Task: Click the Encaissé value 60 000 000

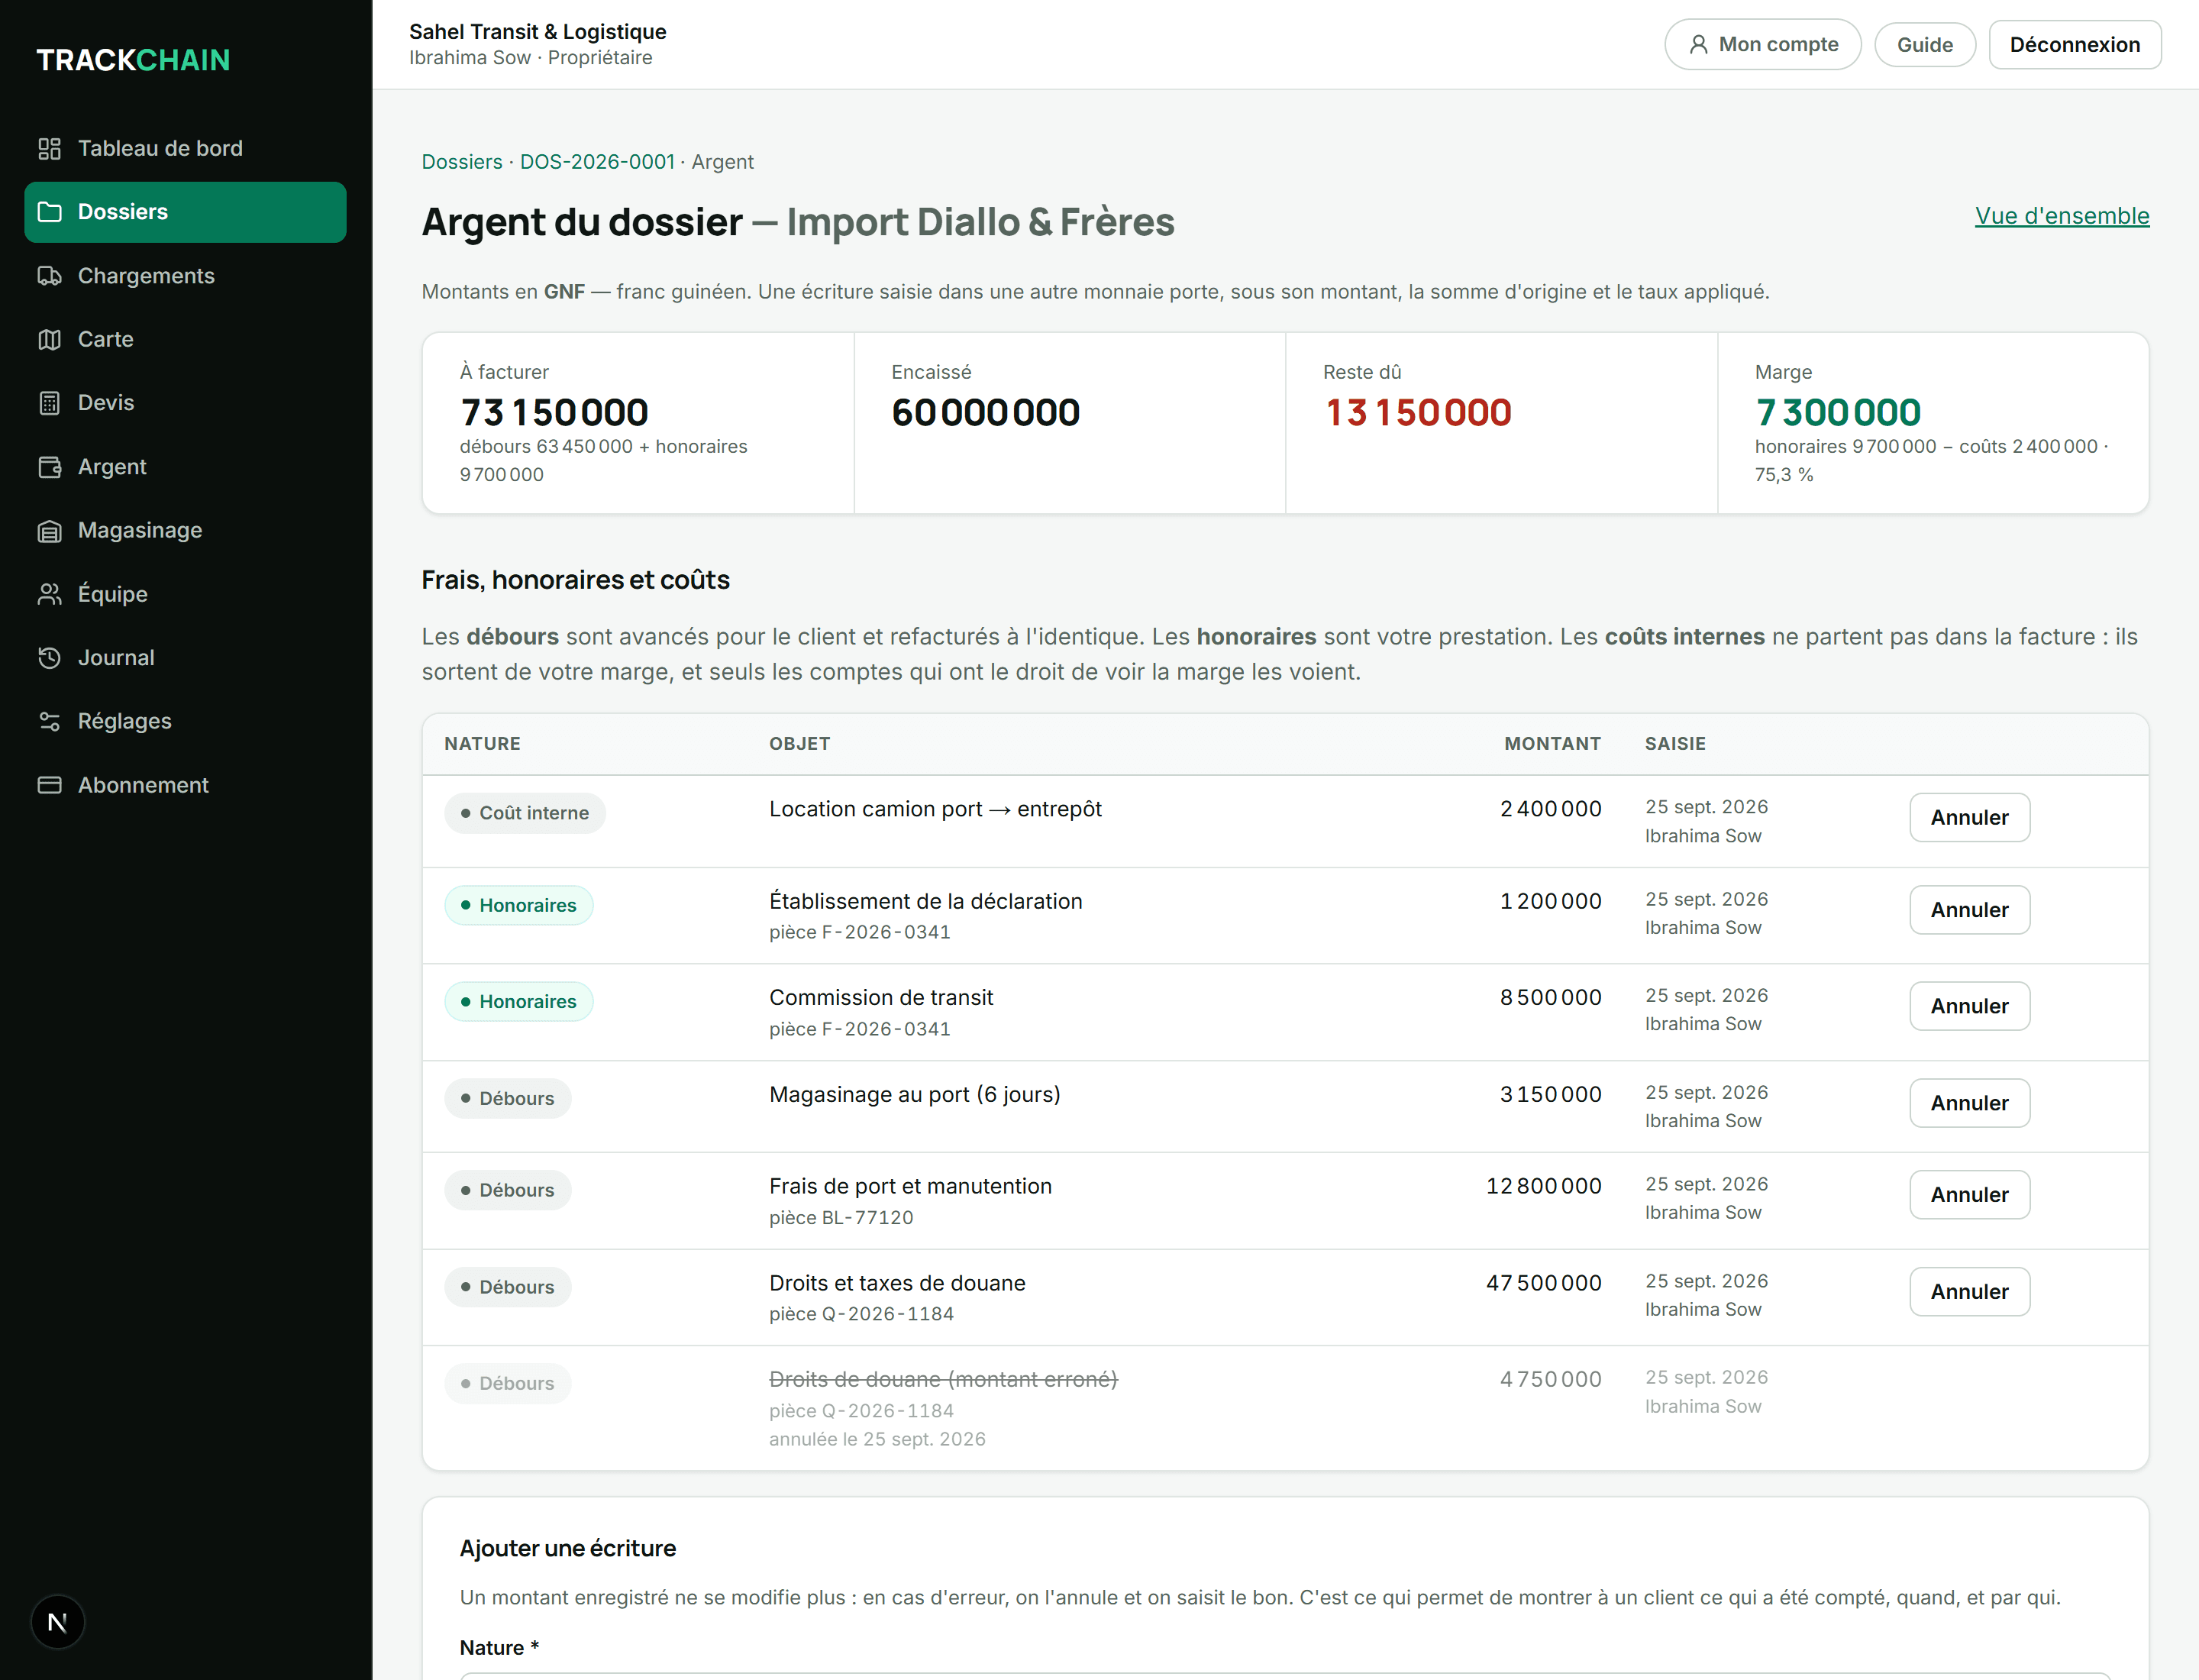Action: (985, 413)
